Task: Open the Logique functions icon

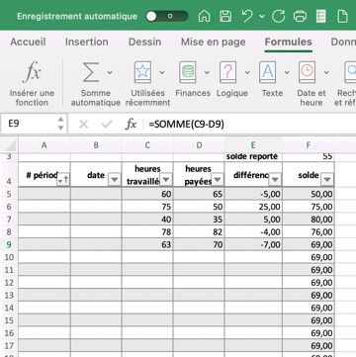Action: point(228,72)
